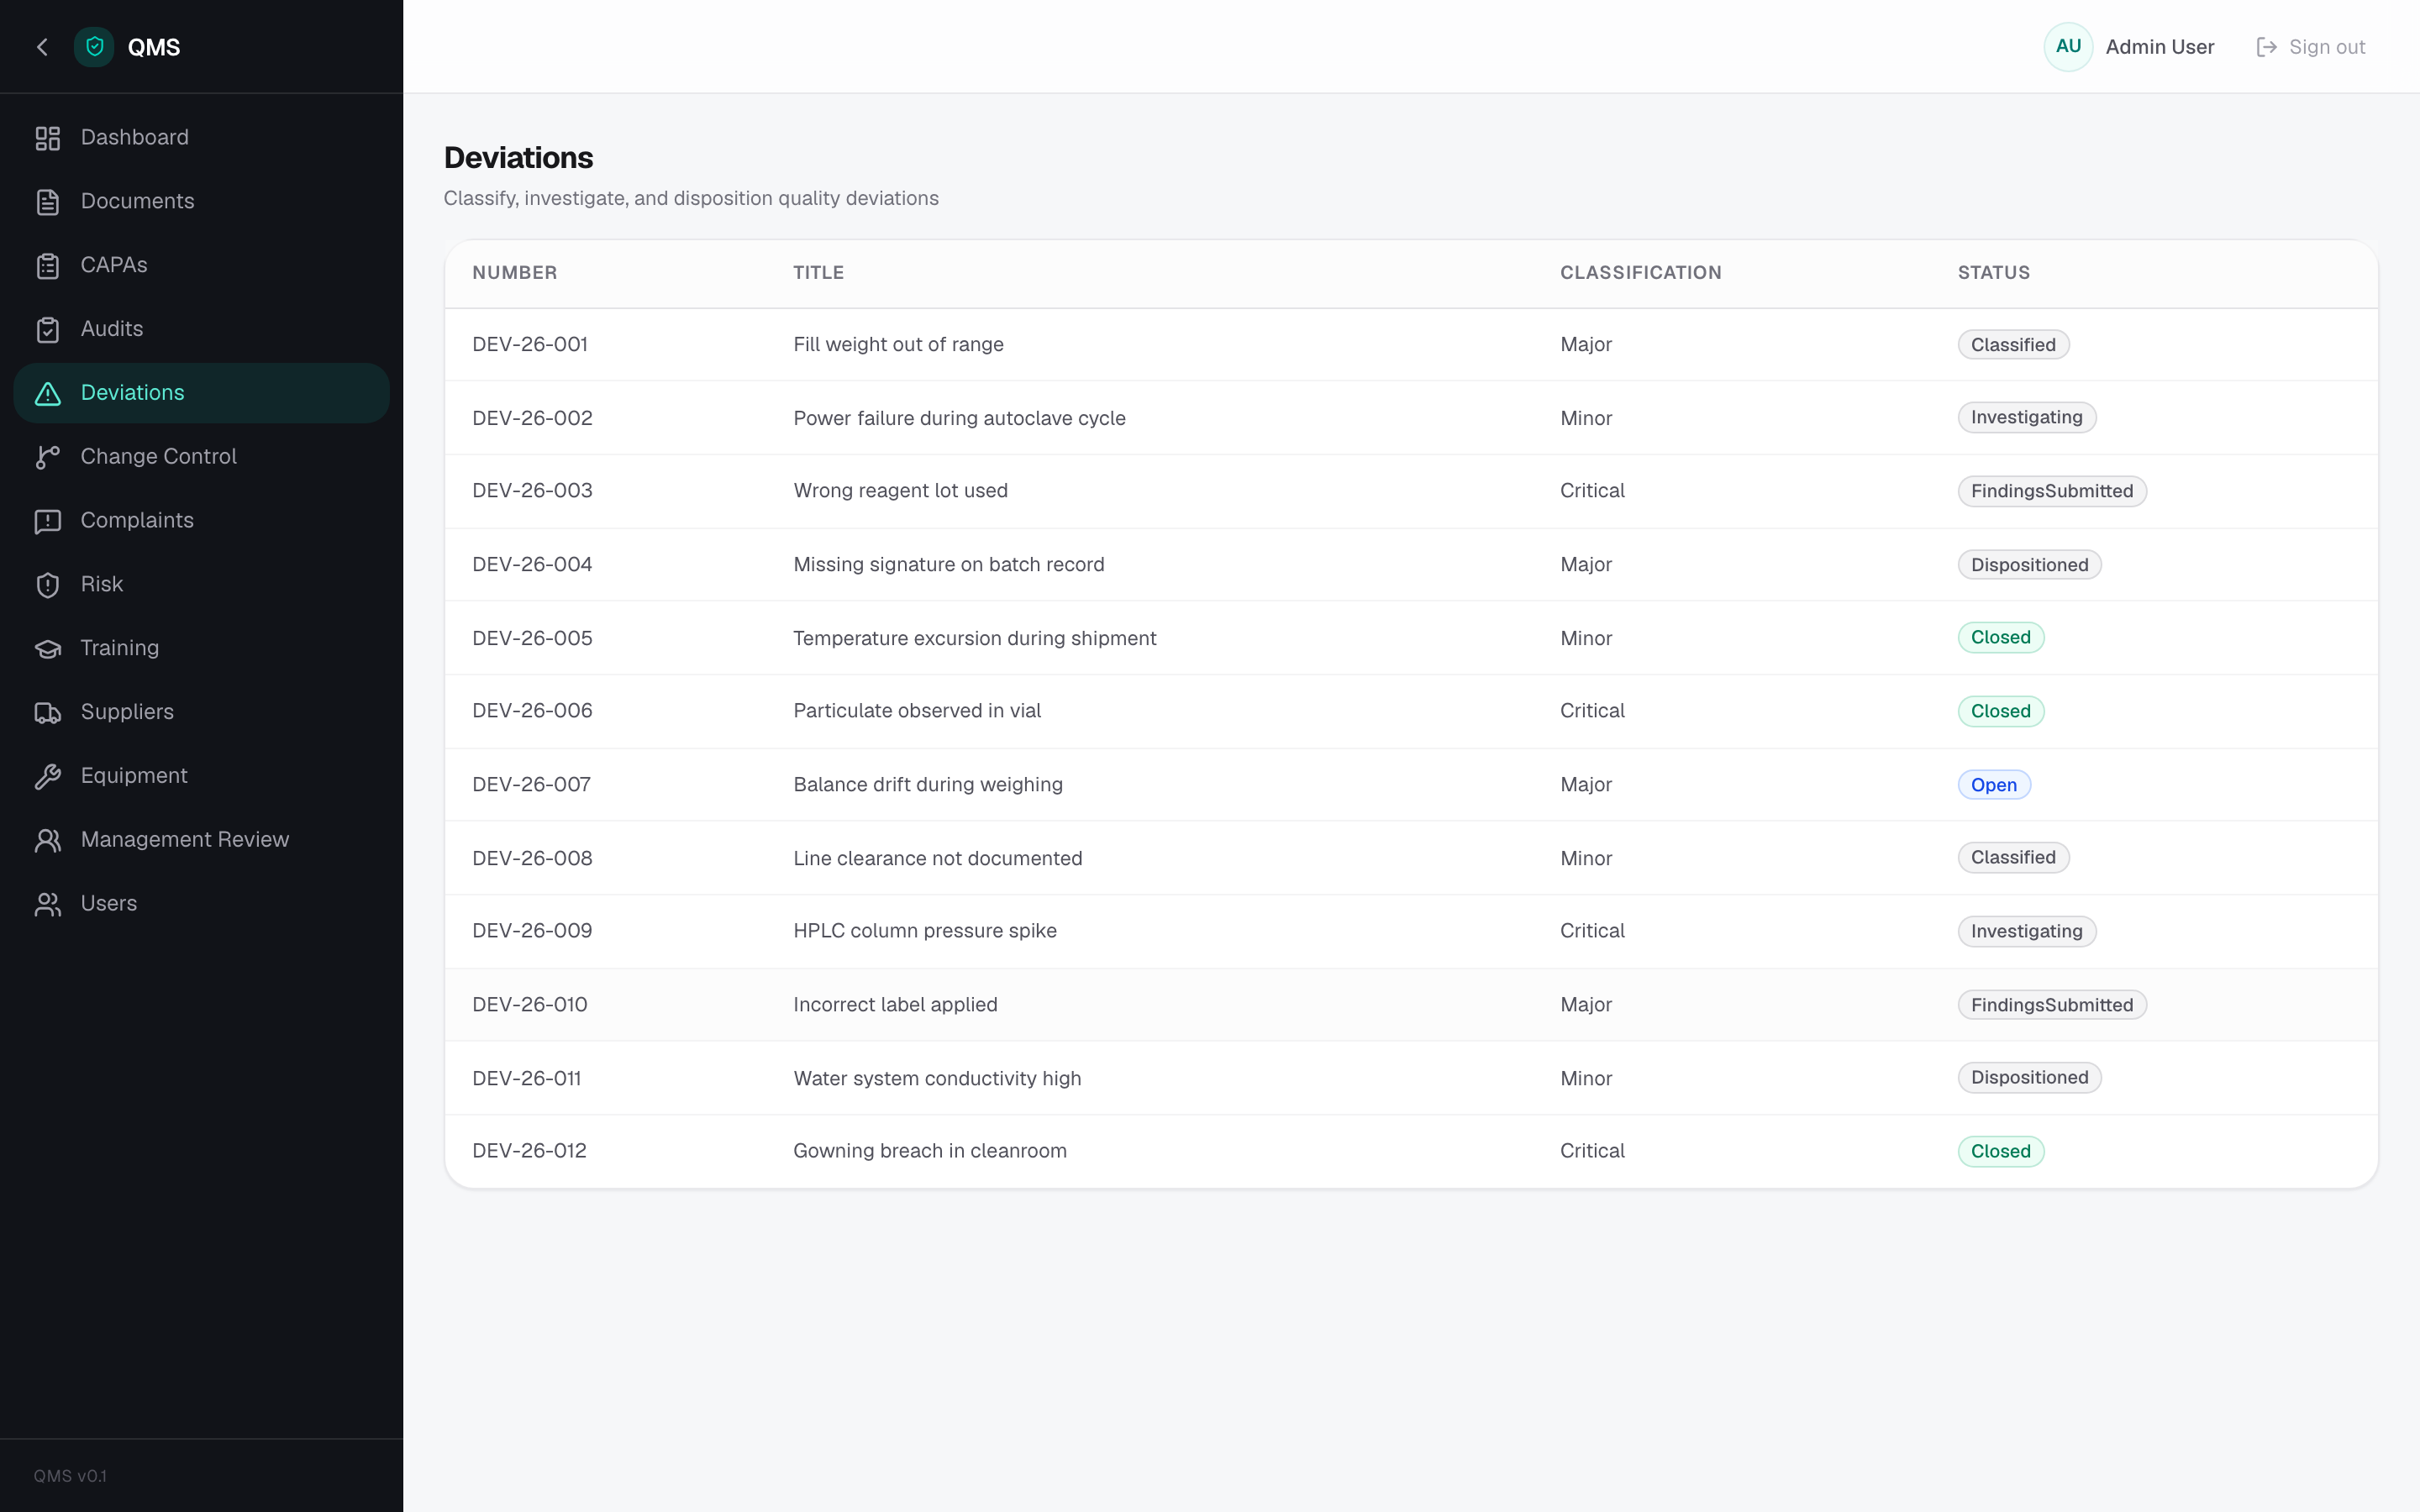Click 'Water system conductivity high' title
This screenshot has height=1512, width=2420.
pyautogui.click(x=937, y=1078)
